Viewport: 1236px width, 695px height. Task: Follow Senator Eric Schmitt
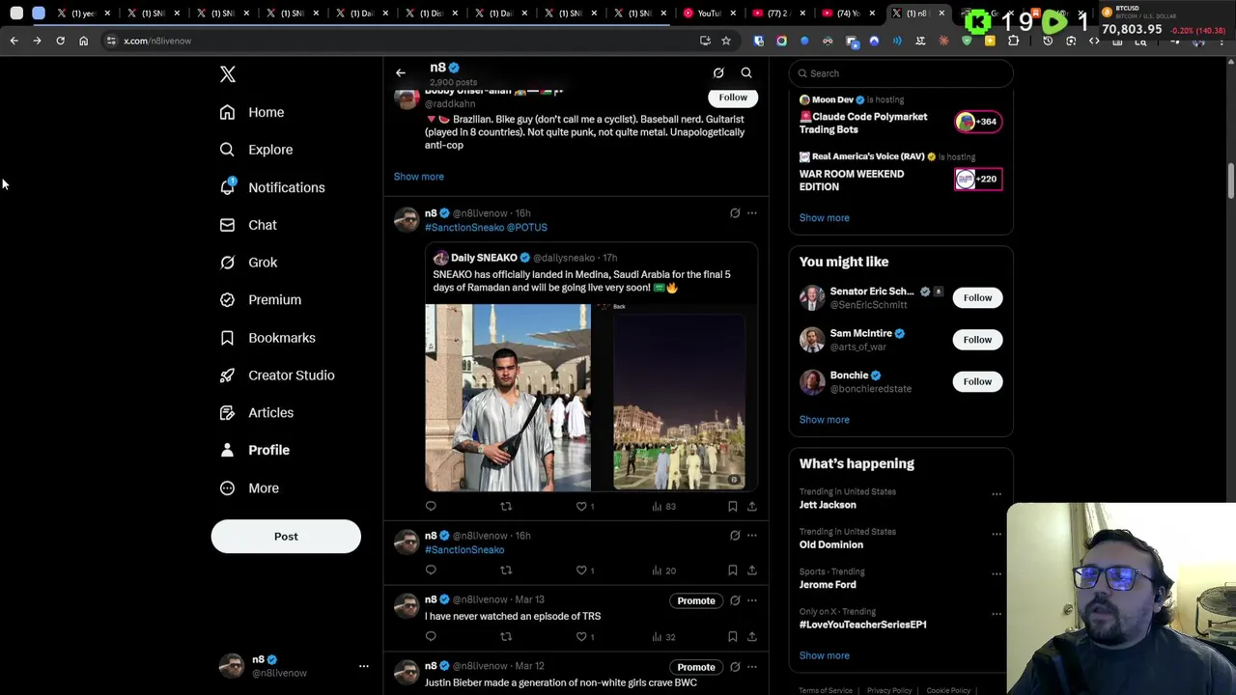click(977, 297)
